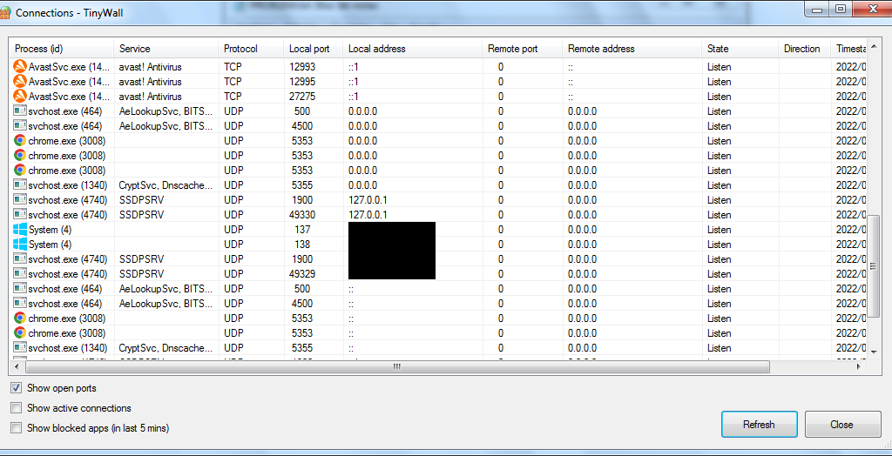This screenshot has width=892, height=456.
Task: Select the local port cell "138"
Action: (303, 244)
